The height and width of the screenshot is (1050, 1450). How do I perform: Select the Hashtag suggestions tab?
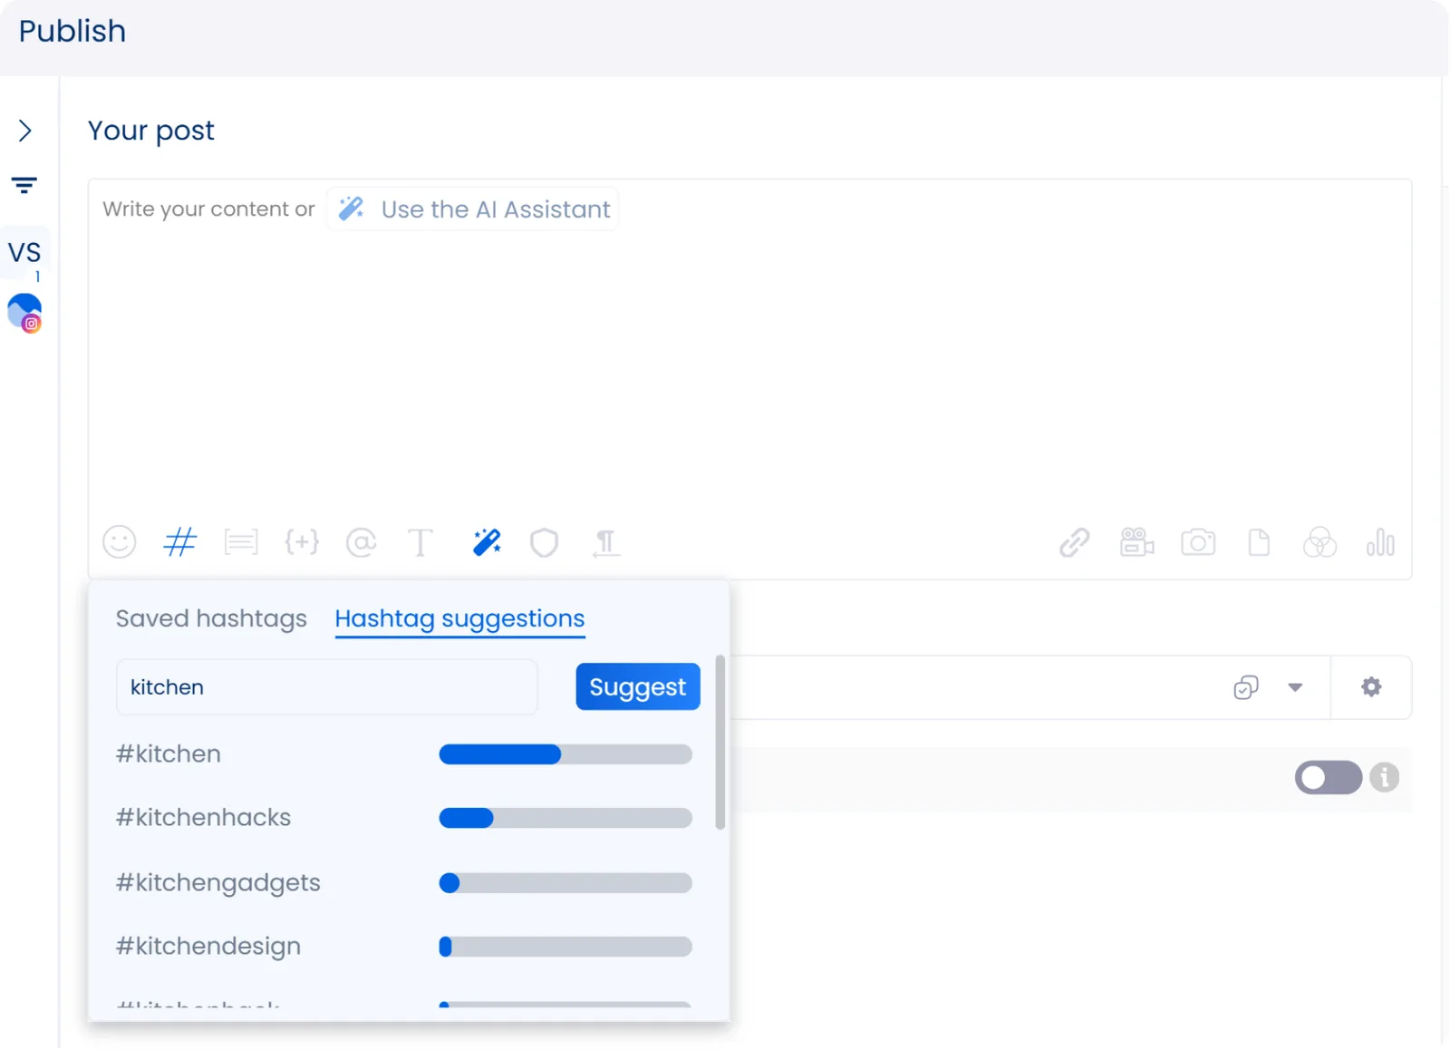tap(459, 618)
